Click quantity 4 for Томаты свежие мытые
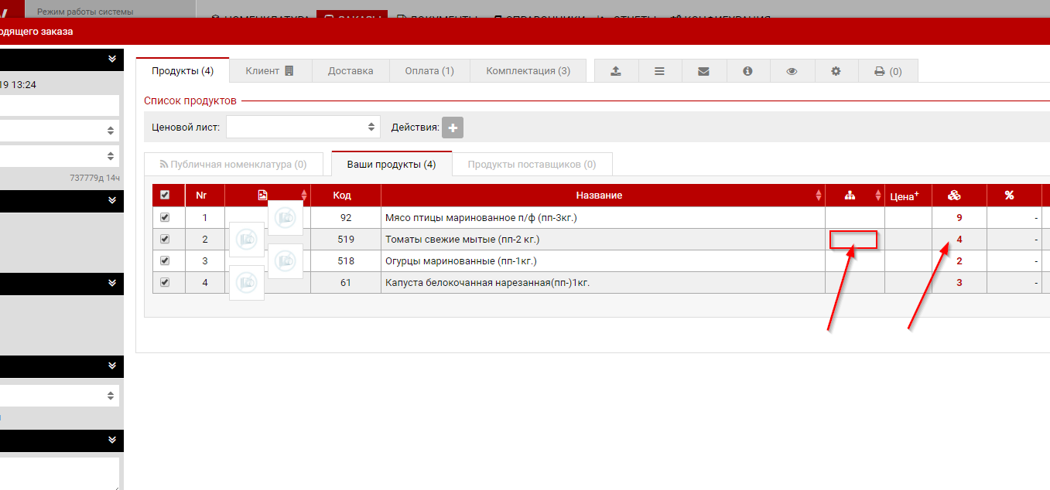 point(959,240)
